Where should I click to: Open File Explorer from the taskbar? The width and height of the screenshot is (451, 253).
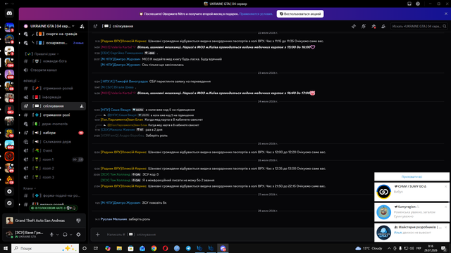pyautogui.click(x=119, y=248)
